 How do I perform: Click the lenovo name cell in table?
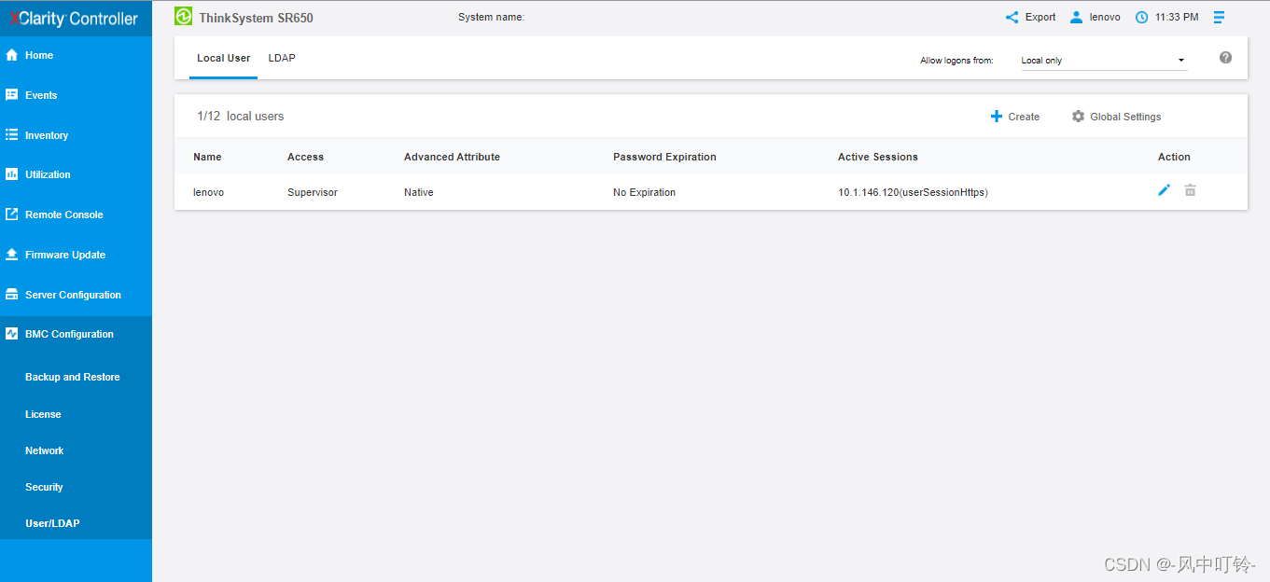(x=208, y=192)
